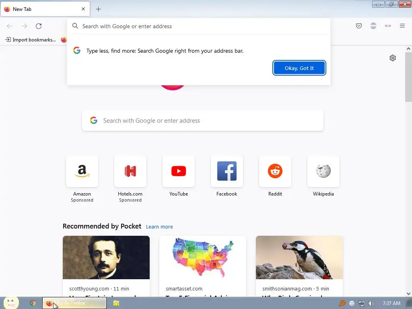This screenshot has width=412, height=309.
Task: Click the vertical scrollbar thumb
Action: (408, 77)
